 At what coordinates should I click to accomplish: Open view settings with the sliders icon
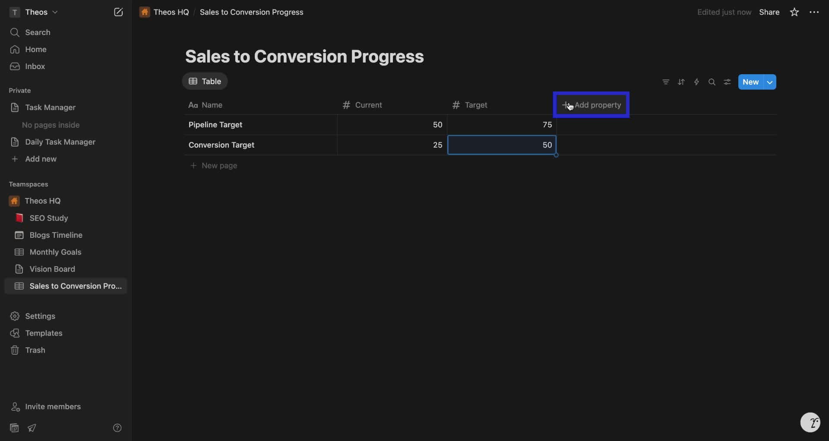[x=727, y=82]
